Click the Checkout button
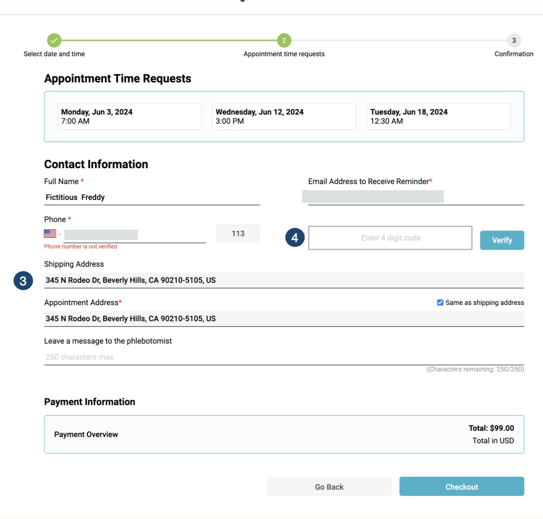 [x=461, y=486]
